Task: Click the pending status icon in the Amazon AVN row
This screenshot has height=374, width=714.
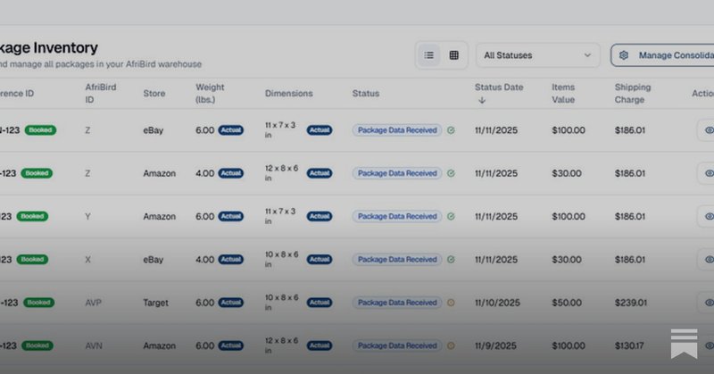Action: click(x=451, y=345)
